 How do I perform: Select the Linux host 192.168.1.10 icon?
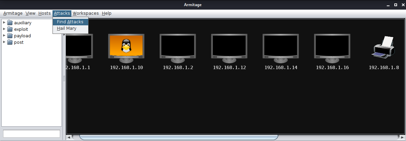click(126, 48)
